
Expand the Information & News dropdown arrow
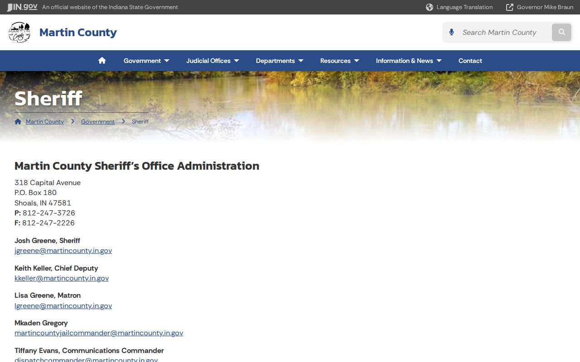[x=439, y=61]
